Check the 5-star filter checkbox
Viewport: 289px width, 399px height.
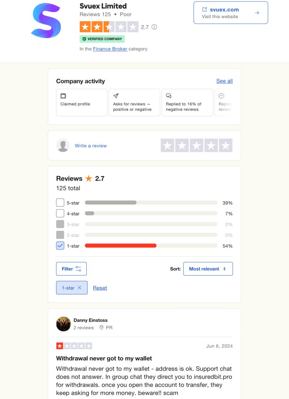click(x=60, y=203)
